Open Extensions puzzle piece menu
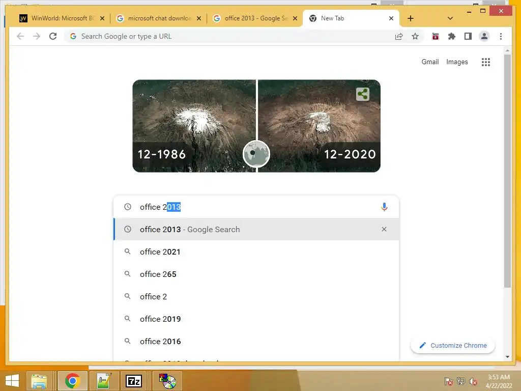This screenshot has height=391, width=521. [x=452, y=36]
